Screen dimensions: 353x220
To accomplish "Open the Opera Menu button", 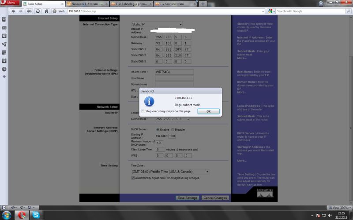I will point(10,3).
